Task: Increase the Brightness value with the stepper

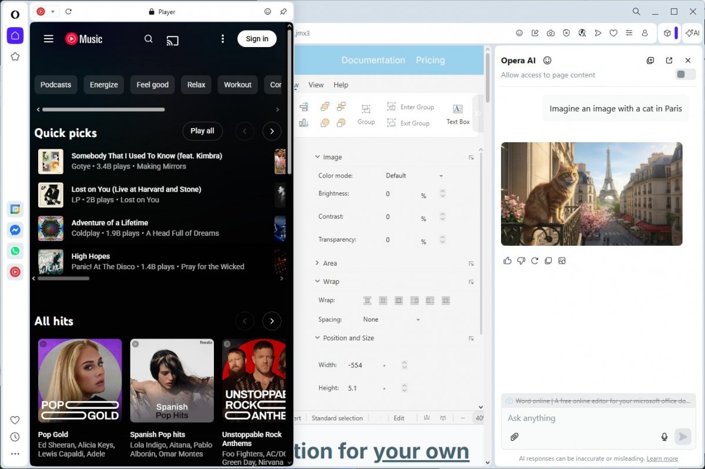Action: tap(442, 191)
